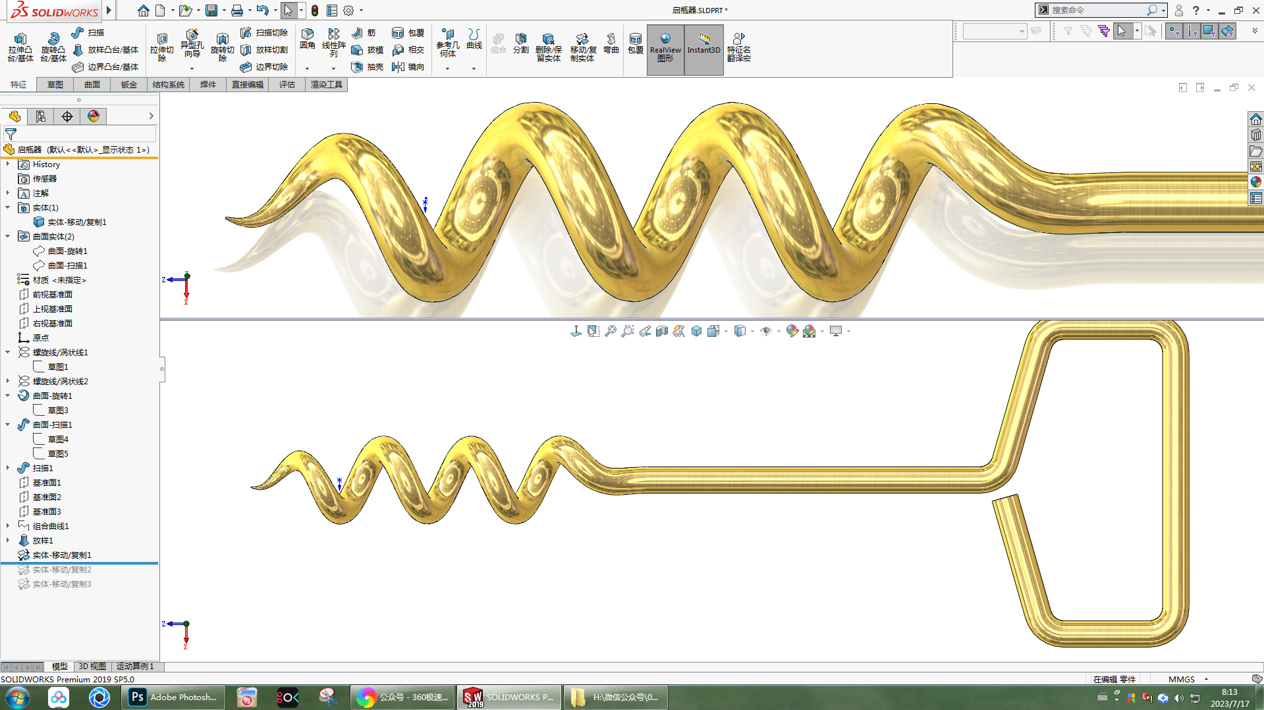Click the SOLIDWORKS Home icon

pyautogui.click(x=143, y=11)
